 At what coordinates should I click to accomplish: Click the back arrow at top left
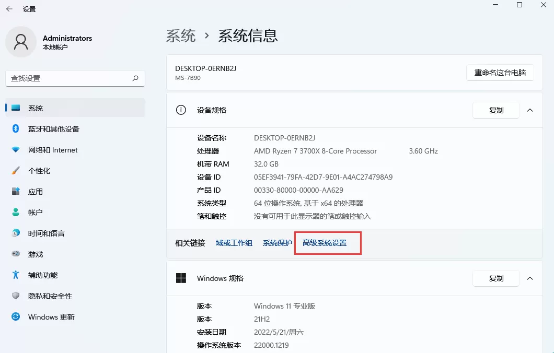pyautogui.click(x=10, y=8)
